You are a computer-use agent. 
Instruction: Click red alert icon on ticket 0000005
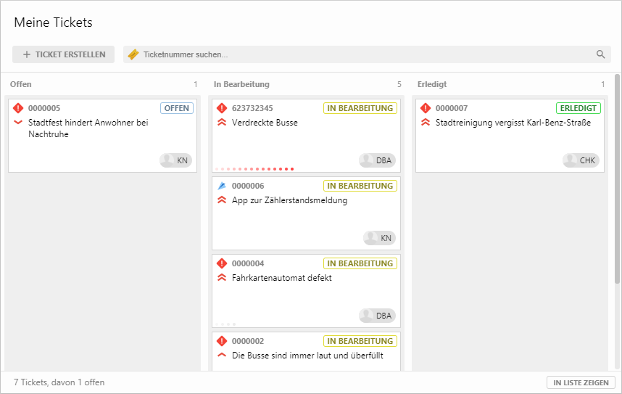pyautogui.click(x=19, y=108)
